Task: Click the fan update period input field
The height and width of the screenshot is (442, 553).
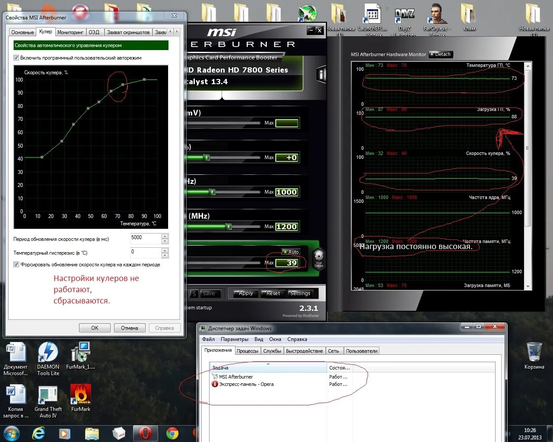Action: click(146, 239)
